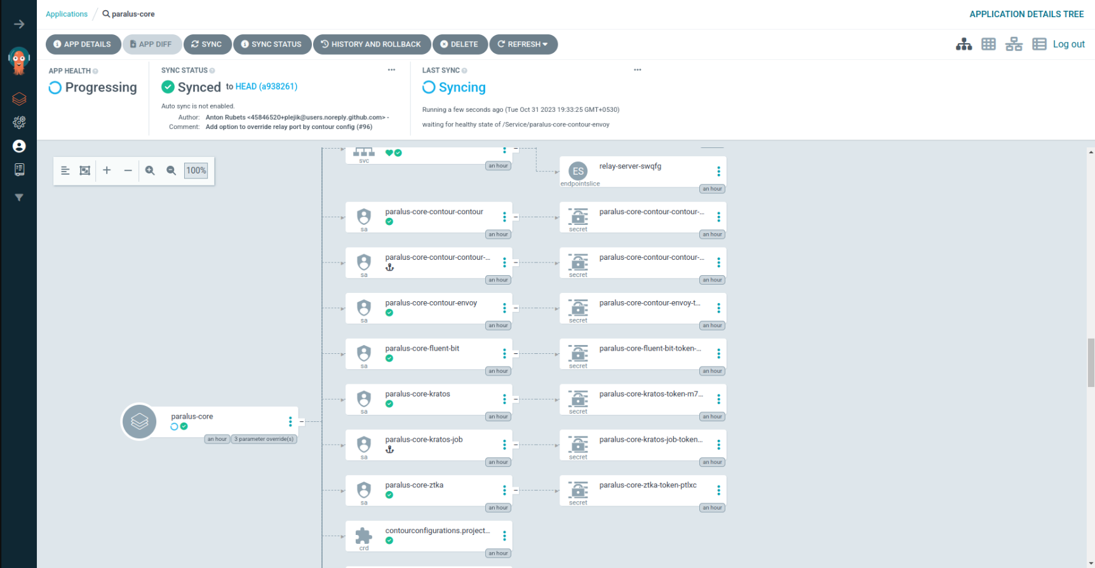Click the magnifier zoom-out icon
The width and height of the screenshot is (1095, 568).
coord(171,170)
